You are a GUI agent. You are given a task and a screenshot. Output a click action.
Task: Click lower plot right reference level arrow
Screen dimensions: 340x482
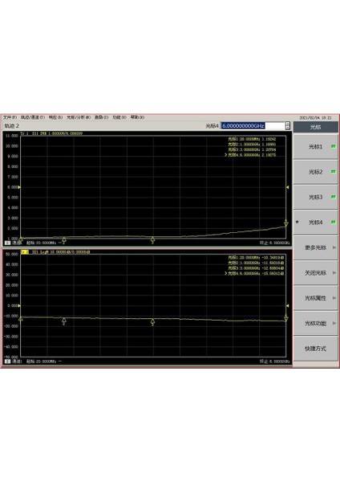coord(288,305)
